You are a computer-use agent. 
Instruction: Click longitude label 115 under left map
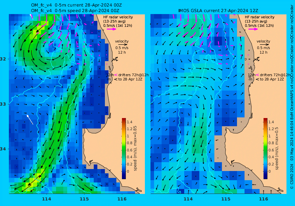point(84,199)
